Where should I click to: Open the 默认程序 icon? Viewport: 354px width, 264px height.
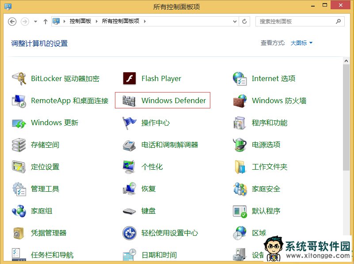point(240,211)
